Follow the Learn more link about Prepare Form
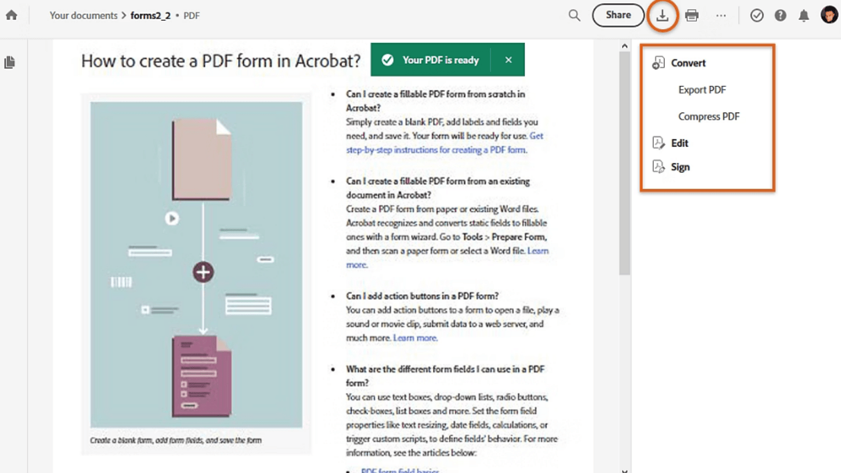Image resolution: width=841 pixels, height=473 pixels. pos(538,251)
